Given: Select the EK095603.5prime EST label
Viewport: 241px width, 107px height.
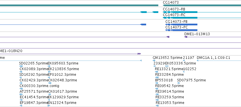Looking at the screenshot, I should pyautogui.click(x=63, y=63).
